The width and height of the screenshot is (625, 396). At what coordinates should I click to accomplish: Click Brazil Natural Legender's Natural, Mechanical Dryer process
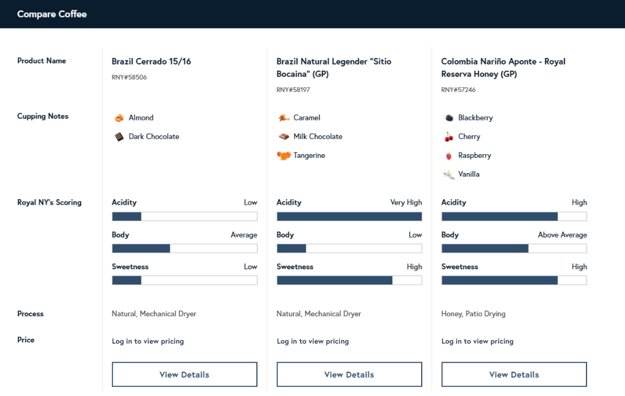[x=319, y=314]
